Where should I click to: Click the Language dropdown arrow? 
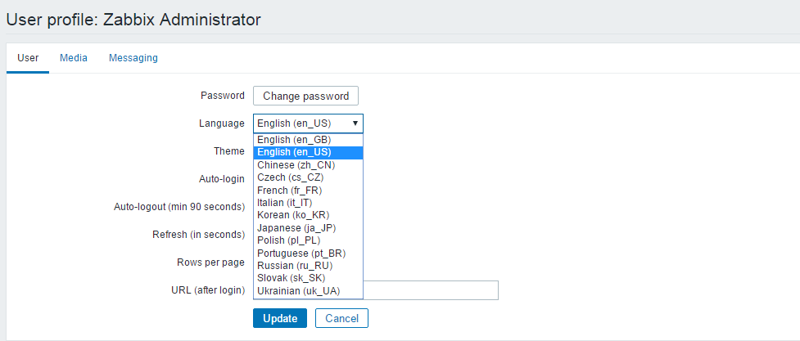pos(355,123)
